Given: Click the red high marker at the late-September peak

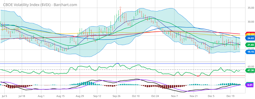Looking at the screenshot, I should (120, 7).
